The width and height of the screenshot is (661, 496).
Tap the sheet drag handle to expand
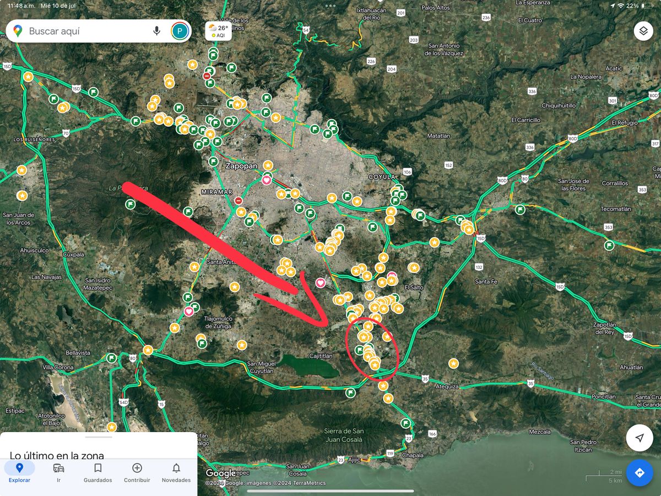(99, 437)
